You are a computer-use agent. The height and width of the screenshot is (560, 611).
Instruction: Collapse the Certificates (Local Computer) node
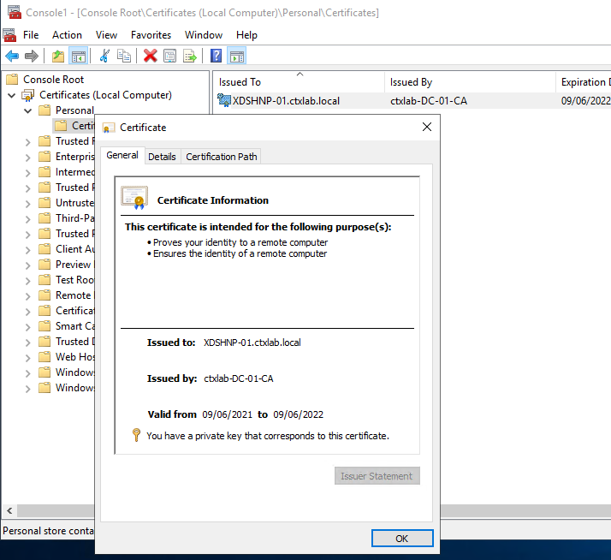point(12,95)
